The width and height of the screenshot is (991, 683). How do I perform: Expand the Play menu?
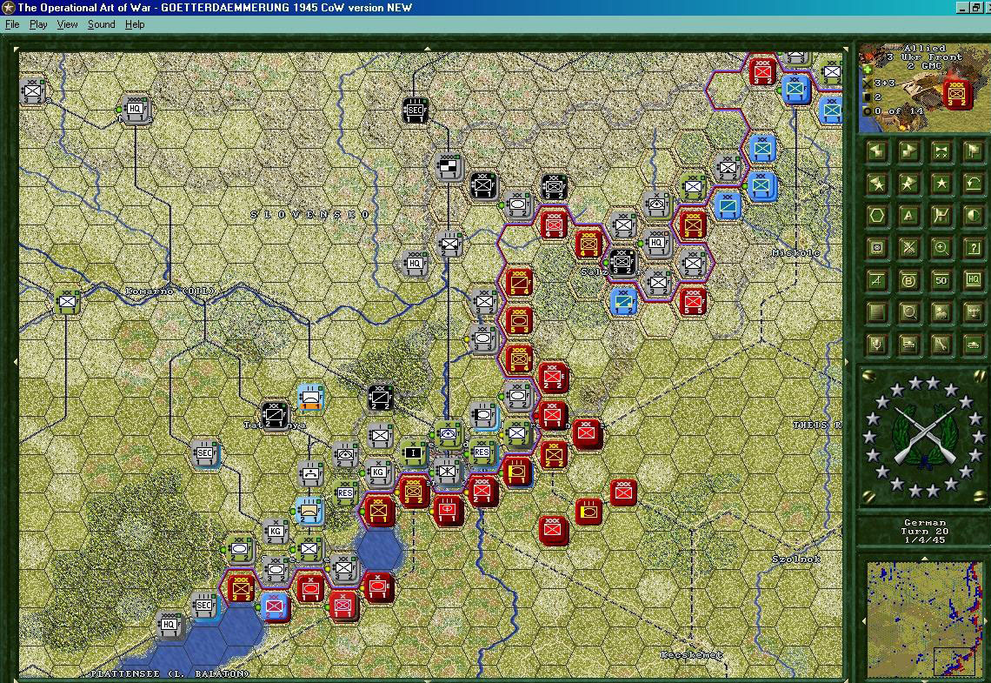tap(38, 24)
